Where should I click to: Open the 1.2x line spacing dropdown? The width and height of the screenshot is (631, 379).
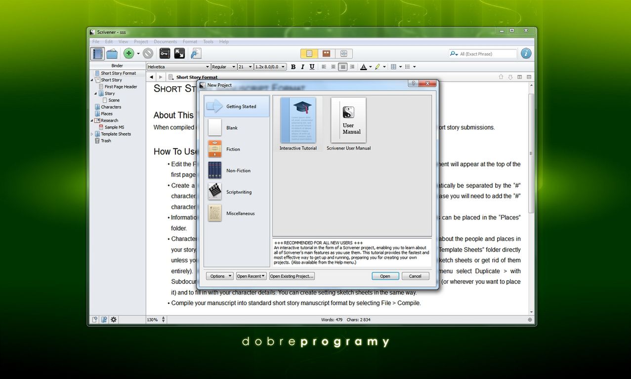click(270, 67)
